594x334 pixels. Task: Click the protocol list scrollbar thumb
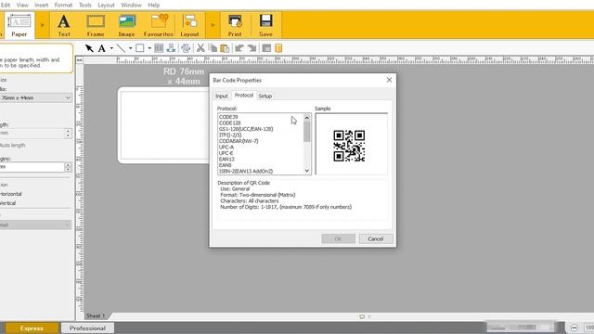307,132
